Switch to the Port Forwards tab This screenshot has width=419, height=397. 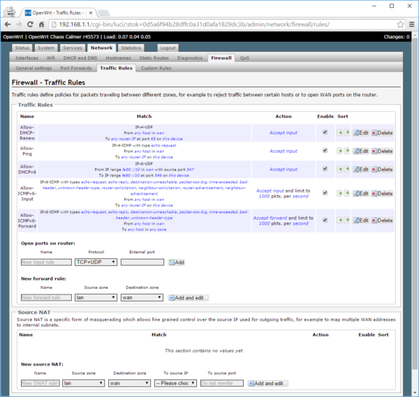click(x=75, y=68)
